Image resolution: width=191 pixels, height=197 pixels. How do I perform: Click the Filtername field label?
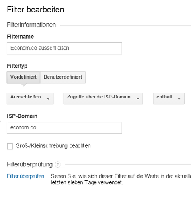coord(20,37)
